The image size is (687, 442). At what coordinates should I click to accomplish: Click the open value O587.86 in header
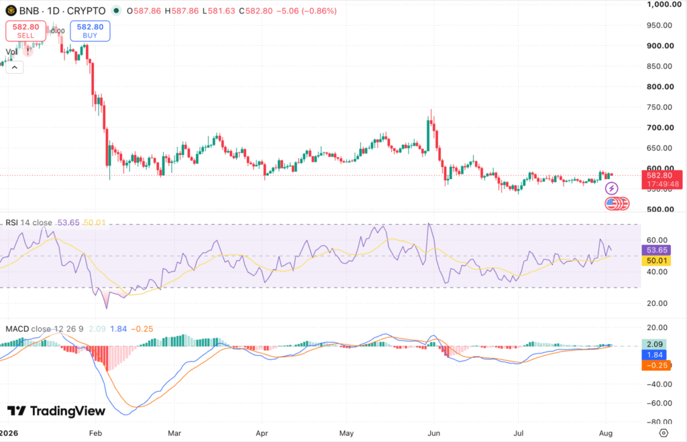tap(144, 11)
